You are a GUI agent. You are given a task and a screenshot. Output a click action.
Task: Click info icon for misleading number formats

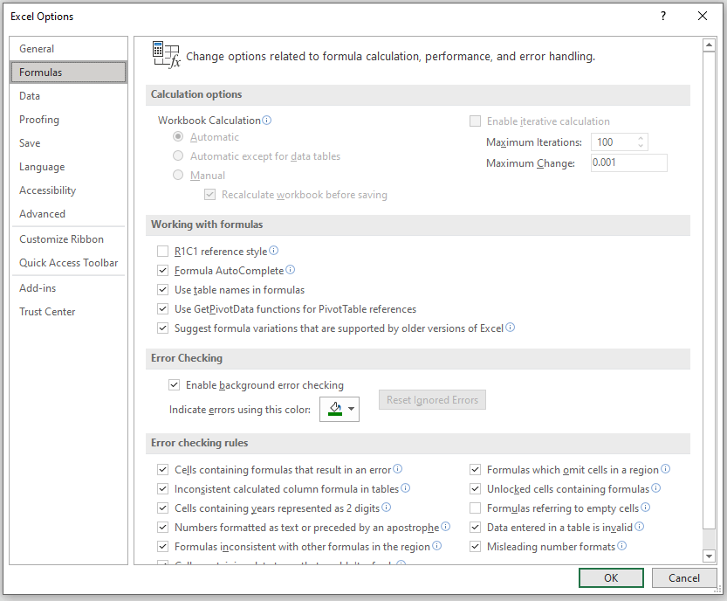[x=622, y=546]
